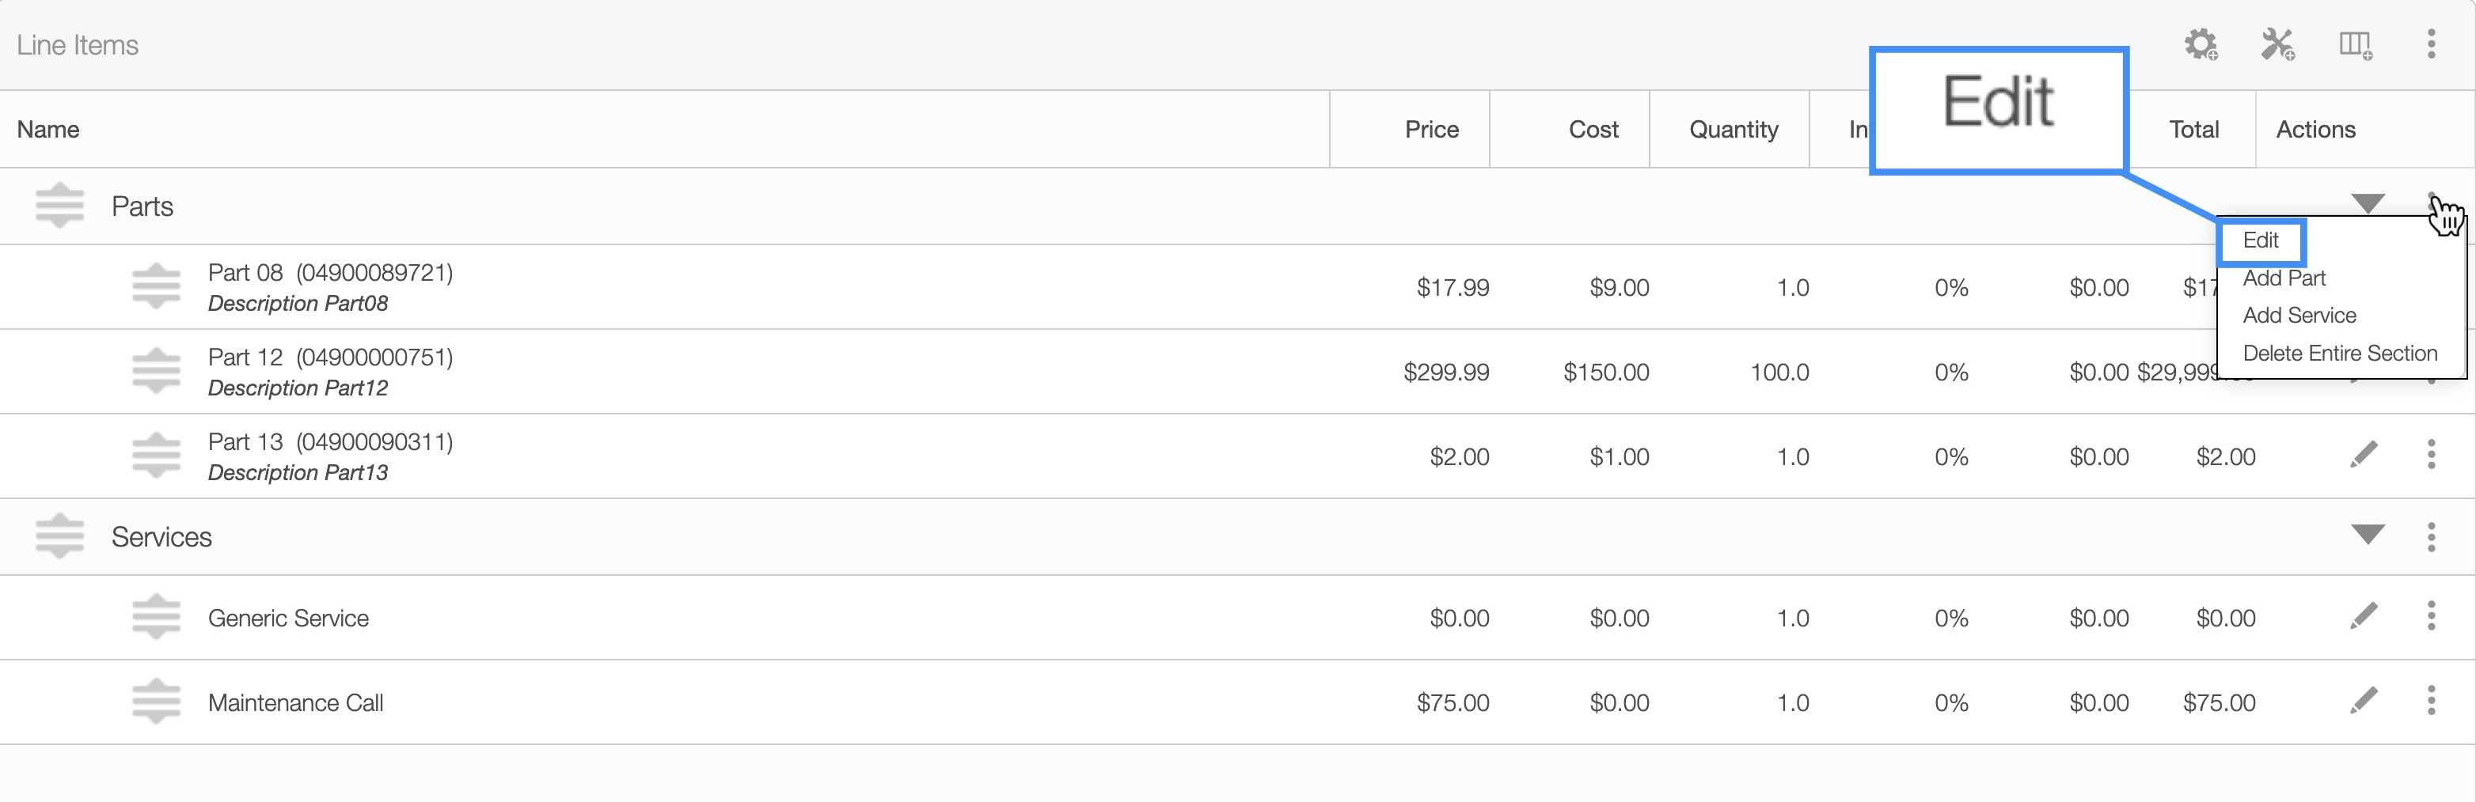Select Delete Entire Section menu option
This screenshot has height=802, width=2476.
point(2340,354)
